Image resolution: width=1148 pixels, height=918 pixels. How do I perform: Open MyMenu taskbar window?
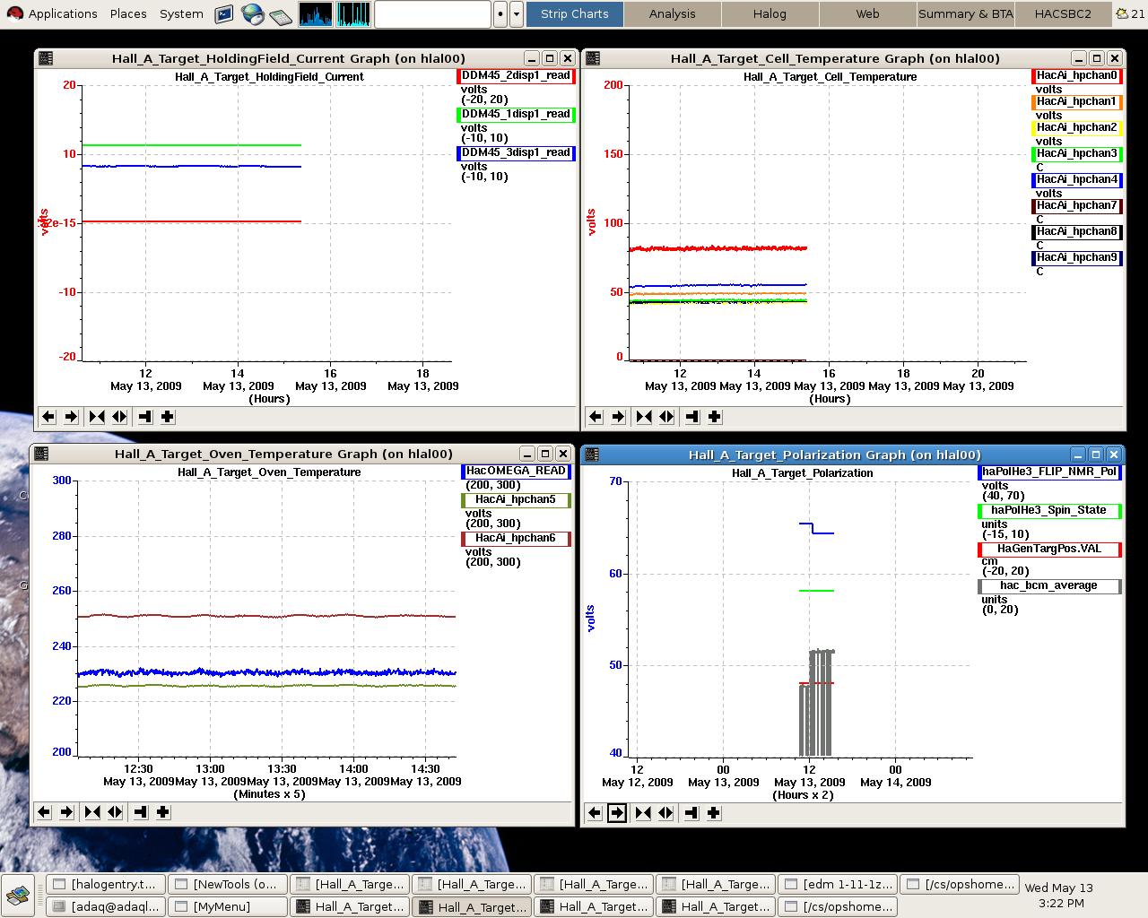click(228, 906)
